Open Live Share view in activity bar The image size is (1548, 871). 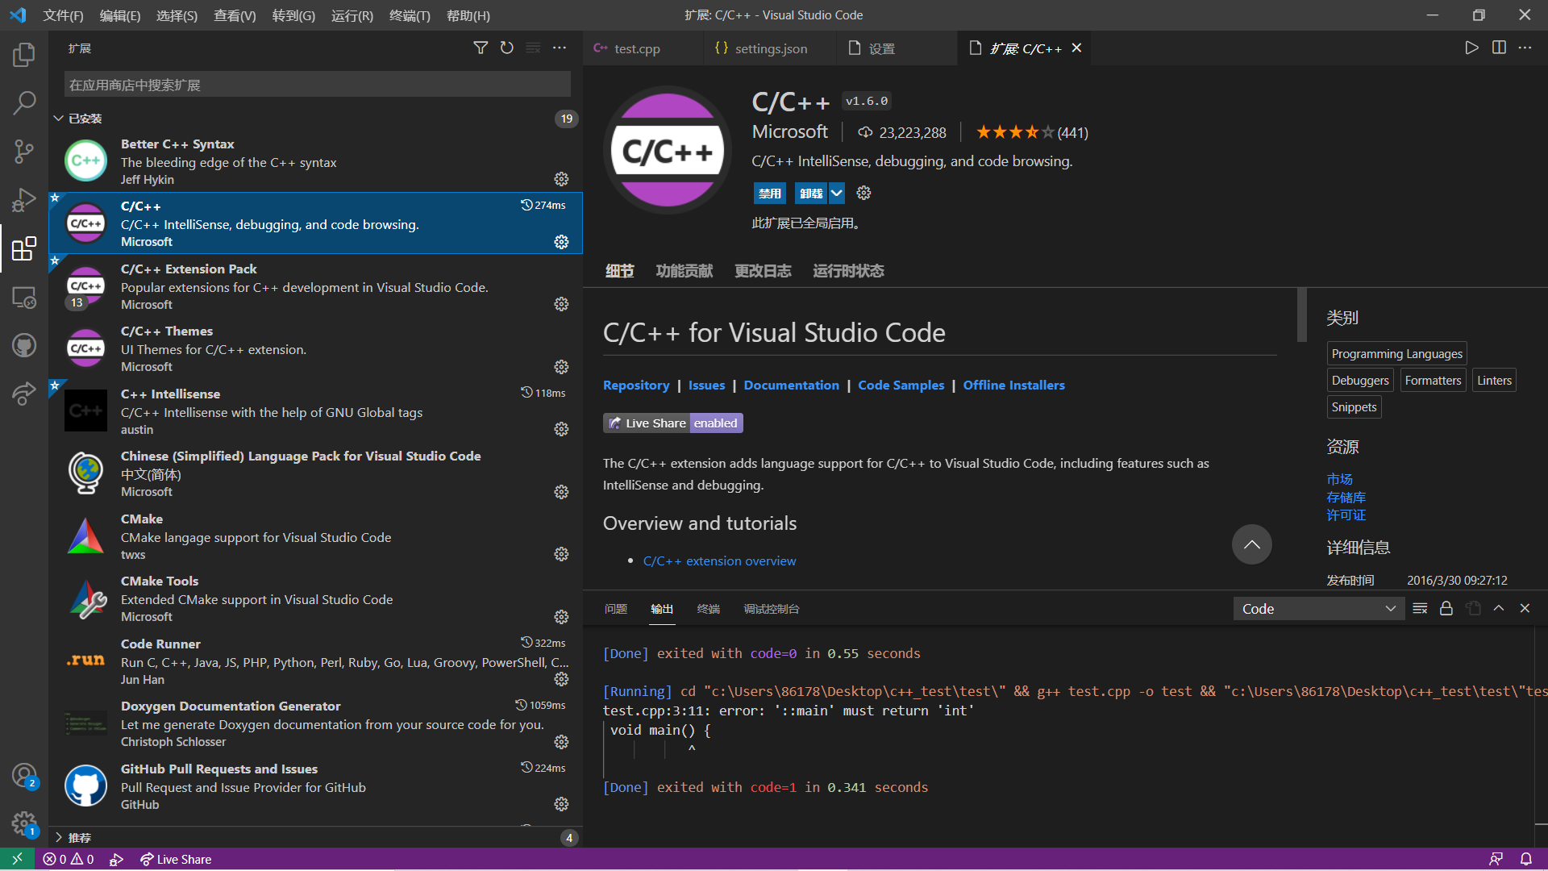point(24,394)
